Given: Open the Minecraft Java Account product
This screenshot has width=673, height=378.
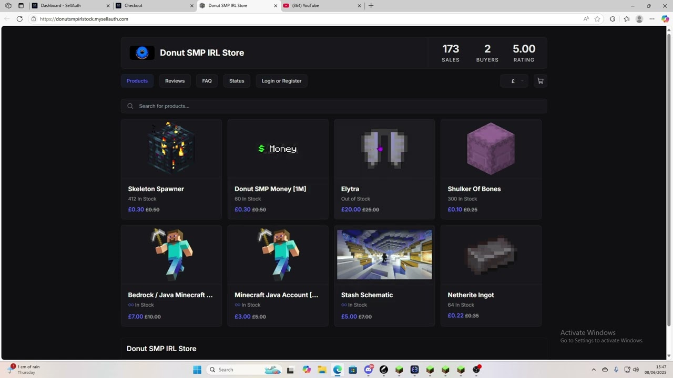Looking at the screenshot, I should click(278, 276).
